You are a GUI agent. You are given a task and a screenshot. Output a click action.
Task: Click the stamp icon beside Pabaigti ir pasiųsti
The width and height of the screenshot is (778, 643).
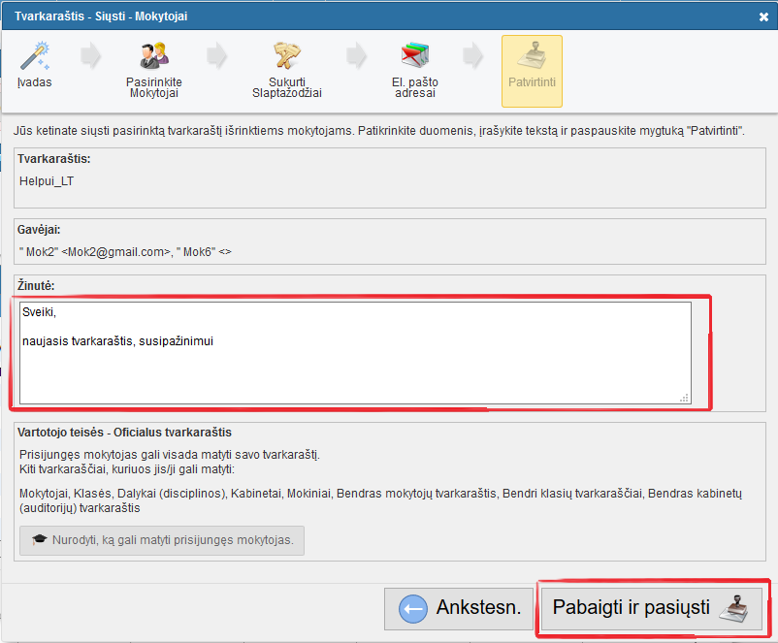click(x=736, y=608)
